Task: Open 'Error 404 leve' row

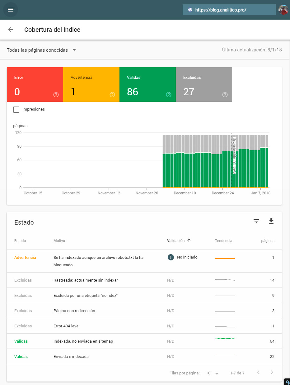Action: pyautogui.click(x=144, y=326)
